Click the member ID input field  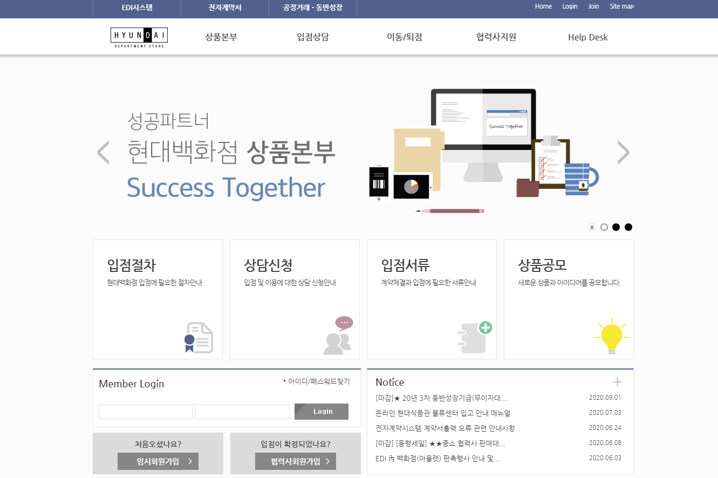click(x=146, y=412)
